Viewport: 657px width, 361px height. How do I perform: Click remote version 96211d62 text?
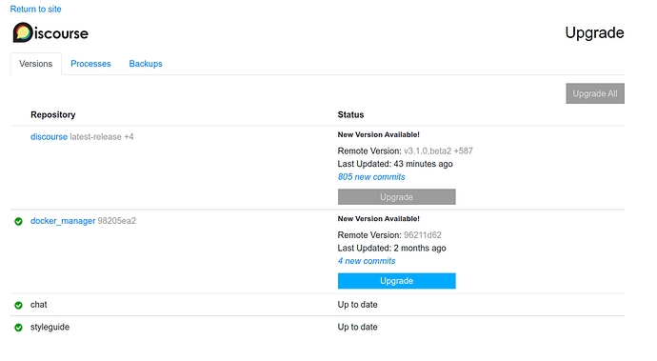click(x=423, y=235)
